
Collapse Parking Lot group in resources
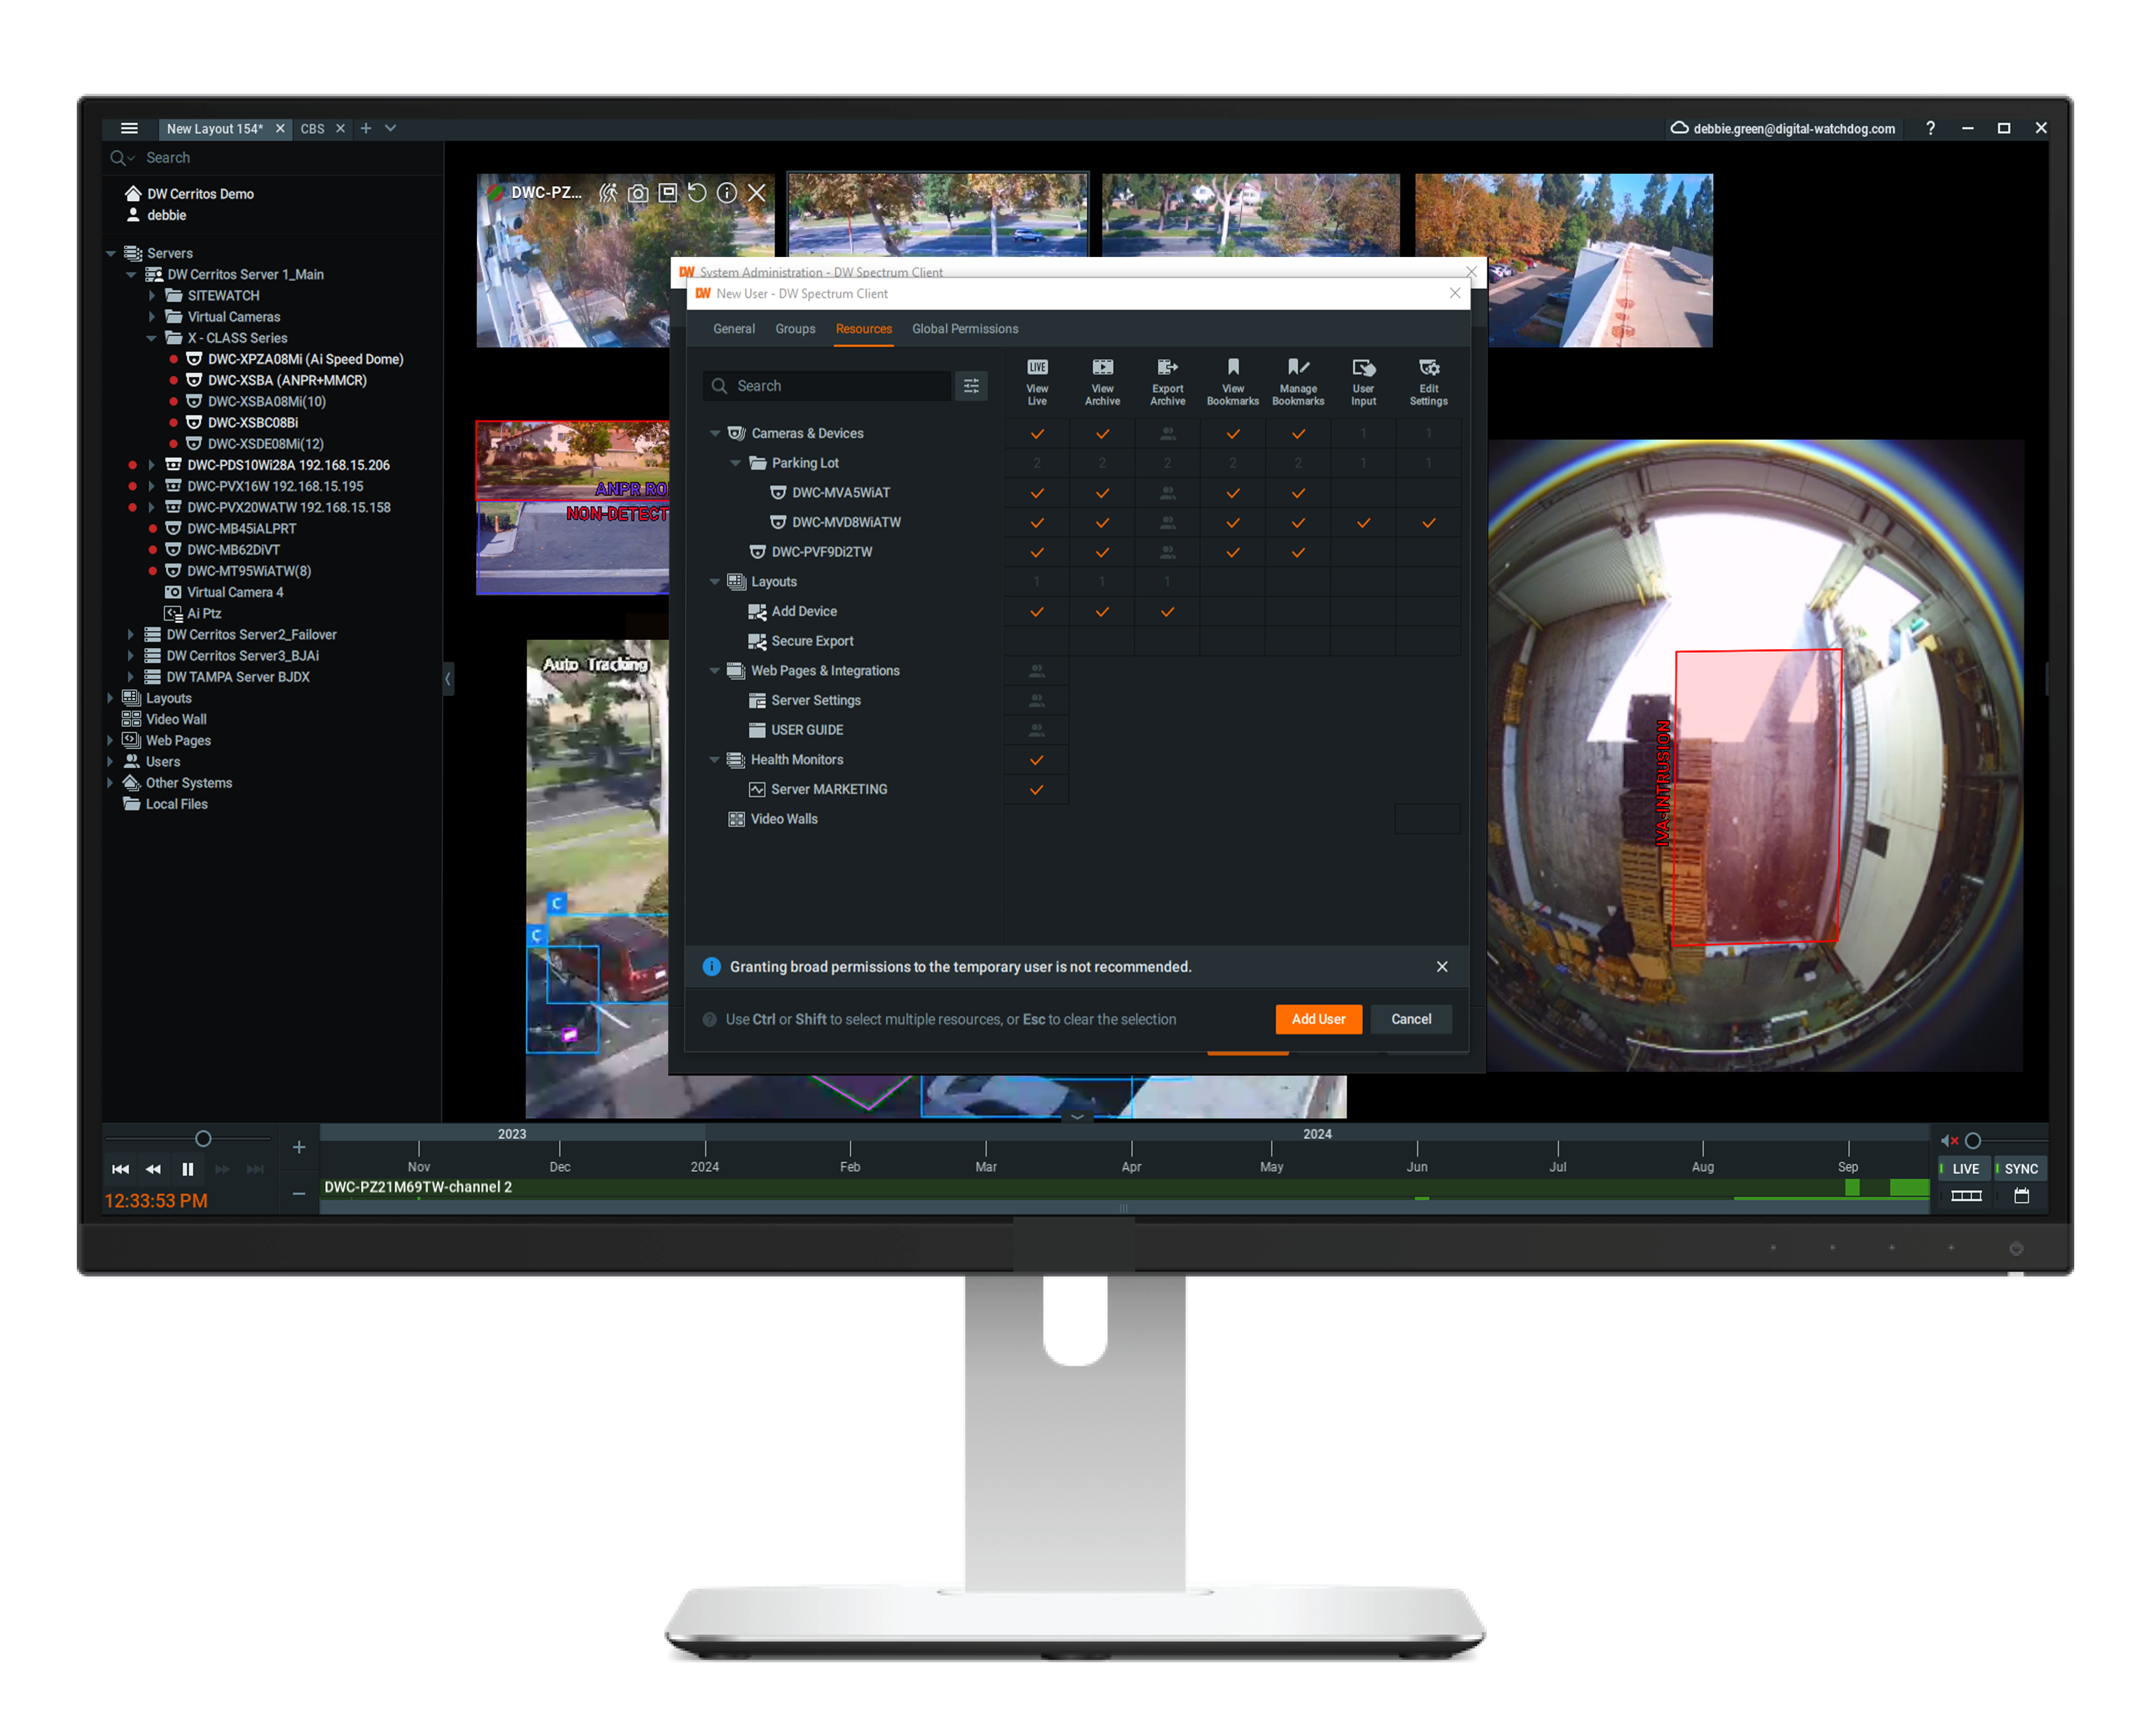pos(735,463)
